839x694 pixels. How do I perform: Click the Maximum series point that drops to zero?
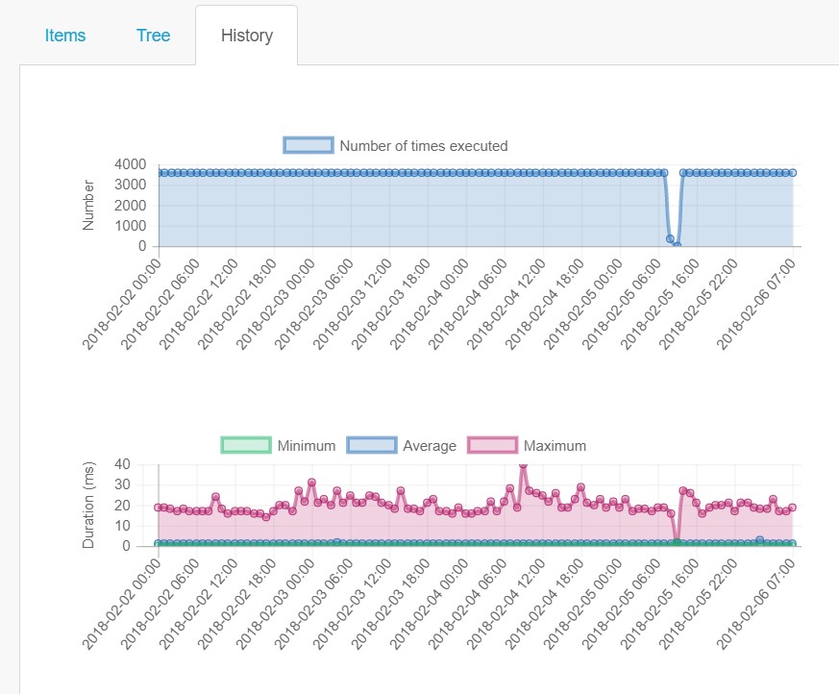(677, 542)
